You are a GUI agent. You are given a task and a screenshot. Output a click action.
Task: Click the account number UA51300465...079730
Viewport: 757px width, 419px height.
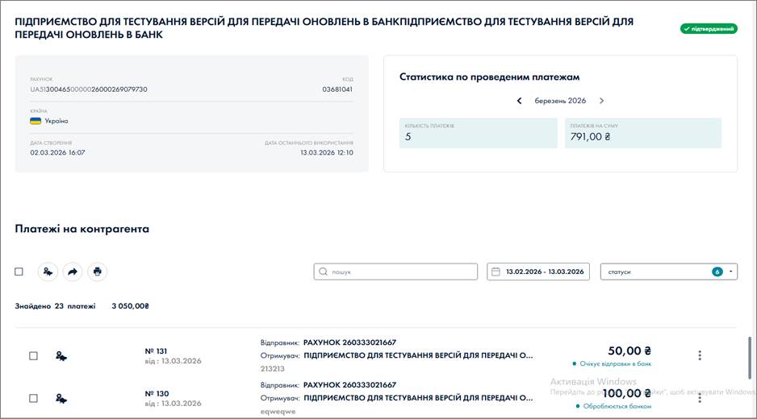(89, 89)
